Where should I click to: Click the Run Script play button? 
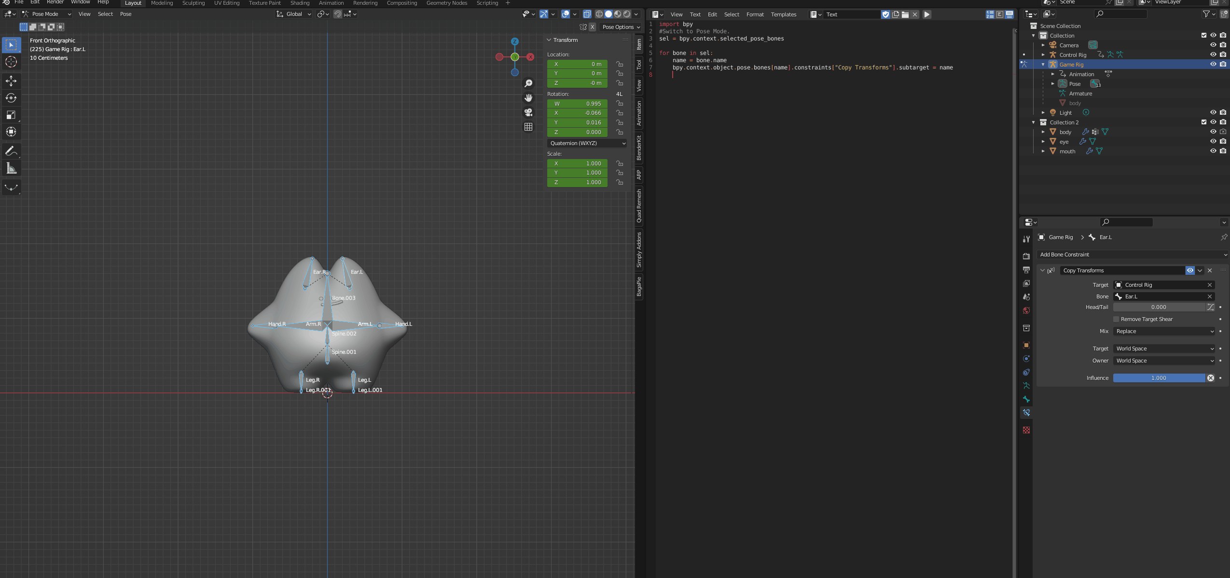tap(926, 14)
